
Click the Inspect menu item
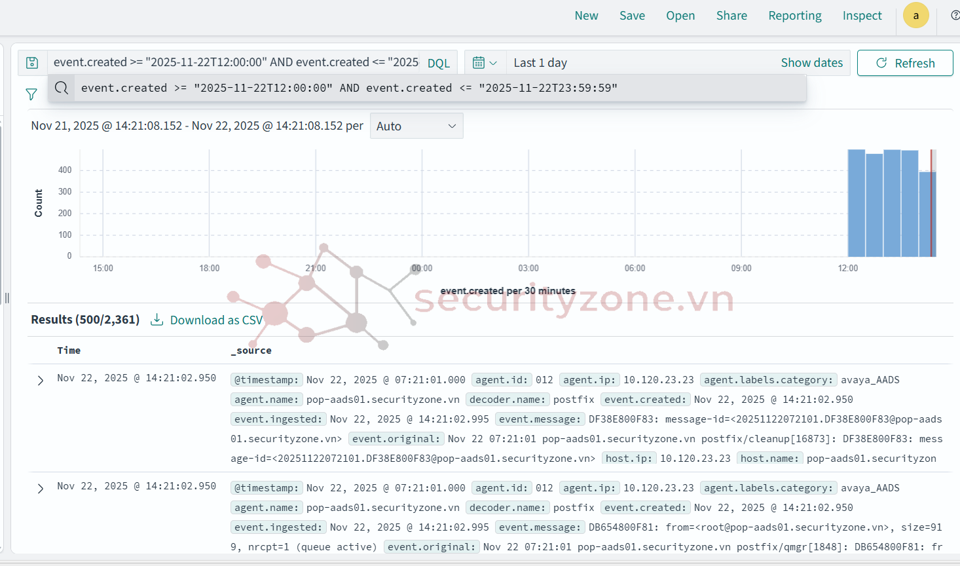point(862,16)
